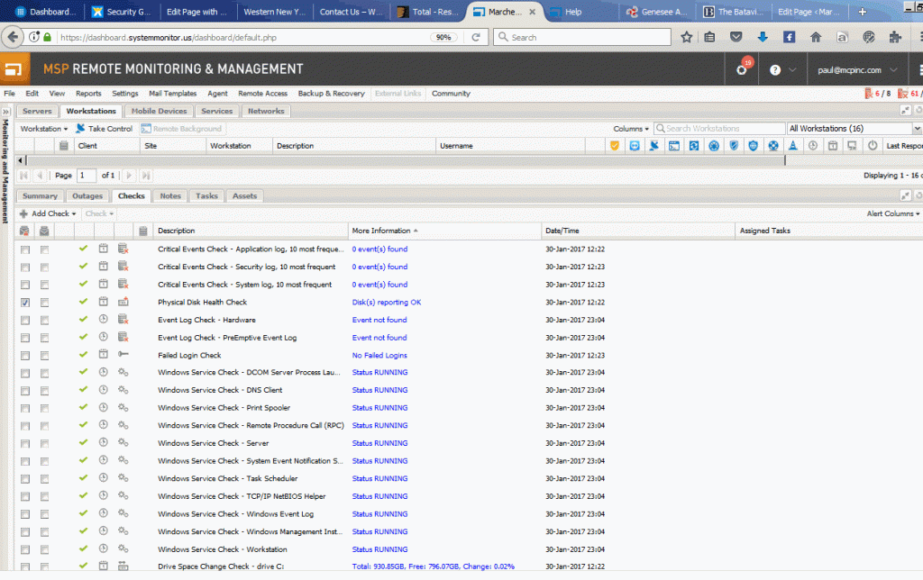Click the browser URL address bar

[243, 37]
